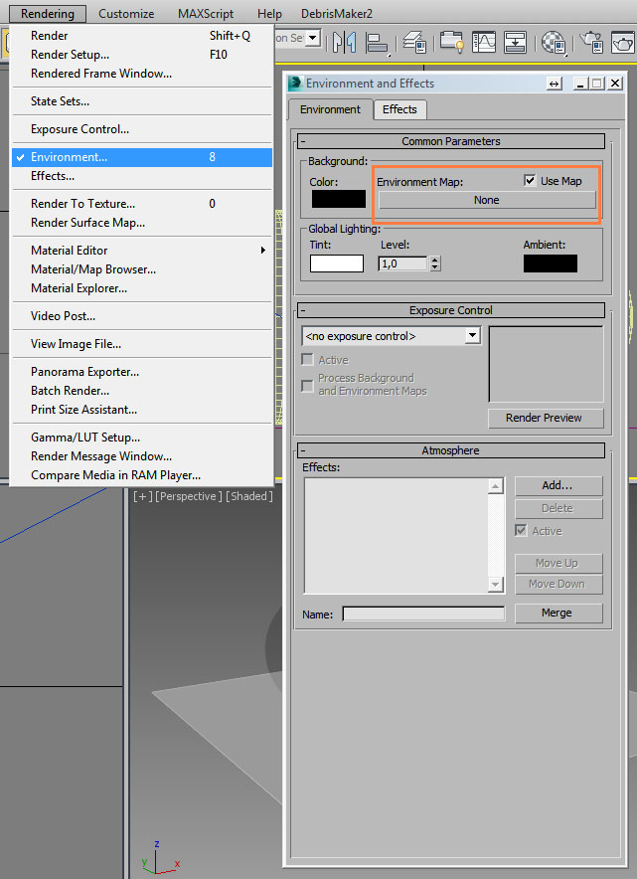Image resolution: width=637 pixels, height=879 pixels.
Task: Increase Level value with spinner up arrow
Action: click(435, 260)
